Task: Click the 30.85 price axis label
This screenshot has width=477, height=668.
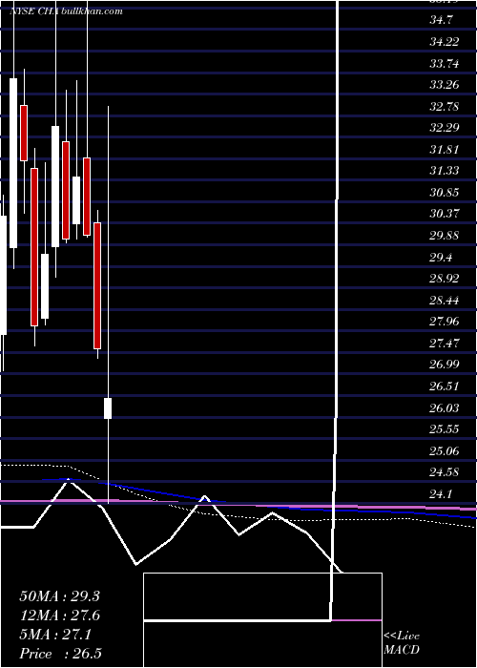Action: point(444,192)
